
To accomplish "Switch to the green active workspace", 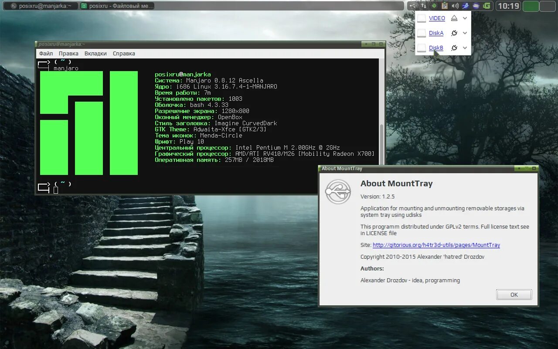I will pyautogui.click(x=531, y=6).
